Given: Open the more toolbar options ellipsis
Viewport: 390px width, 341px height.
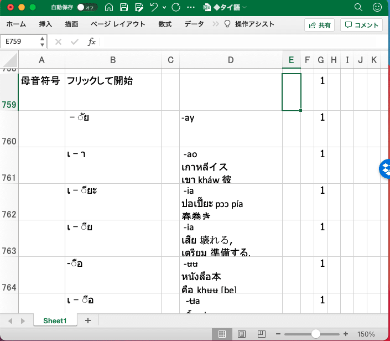Looking at the screenshot, I should click(191, 7).
